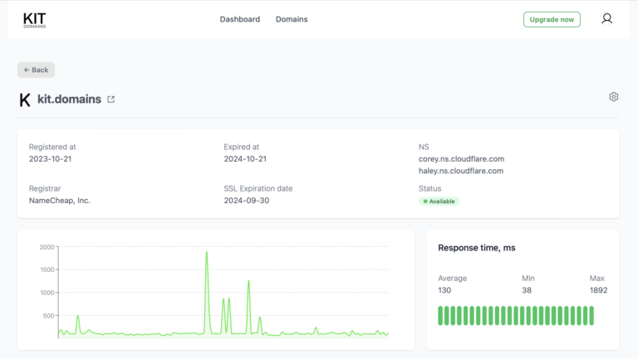The height and width of the screenshot is (359, 638).
Task: Click the KIT Domains logo
Action: click(35, 19)
